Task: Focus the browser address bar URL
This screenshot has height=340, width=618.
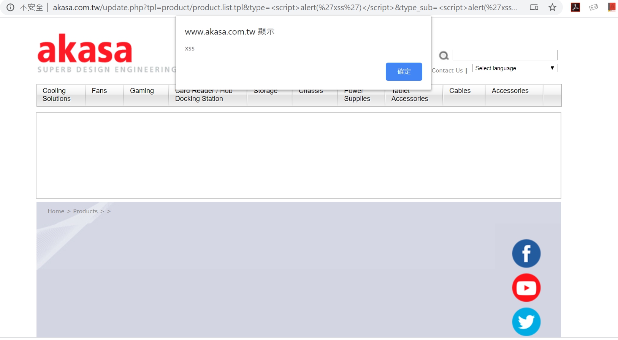Action: tap(285, 8)
